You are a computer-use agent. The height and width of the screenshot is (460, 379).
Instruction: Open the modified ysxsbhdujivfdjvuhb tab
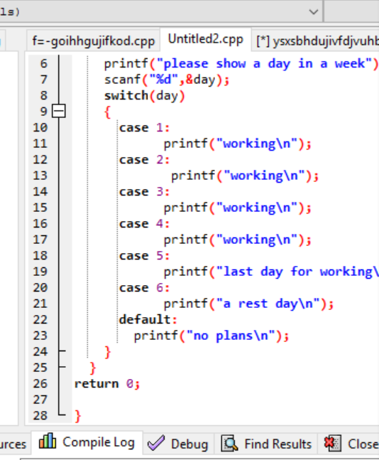317,41
